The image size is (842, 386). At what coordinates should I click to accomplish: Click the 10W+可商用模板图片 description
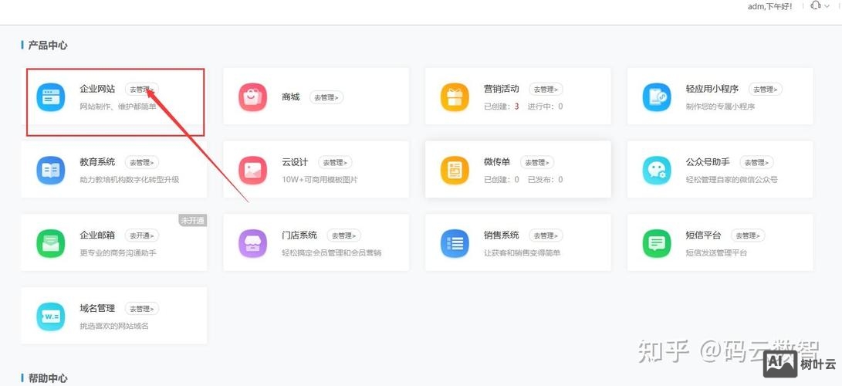320,179
